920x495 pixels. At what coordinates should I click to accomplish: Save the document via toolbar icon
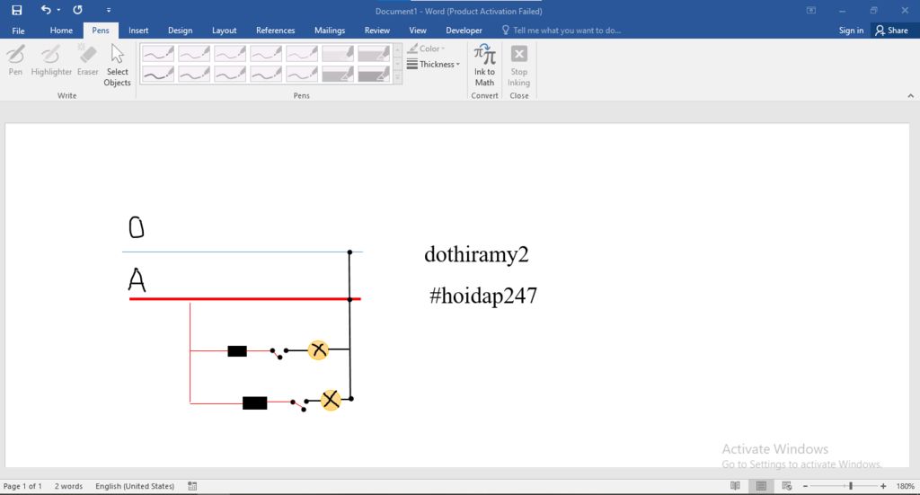pyautogui.click(x=16, y=10)
